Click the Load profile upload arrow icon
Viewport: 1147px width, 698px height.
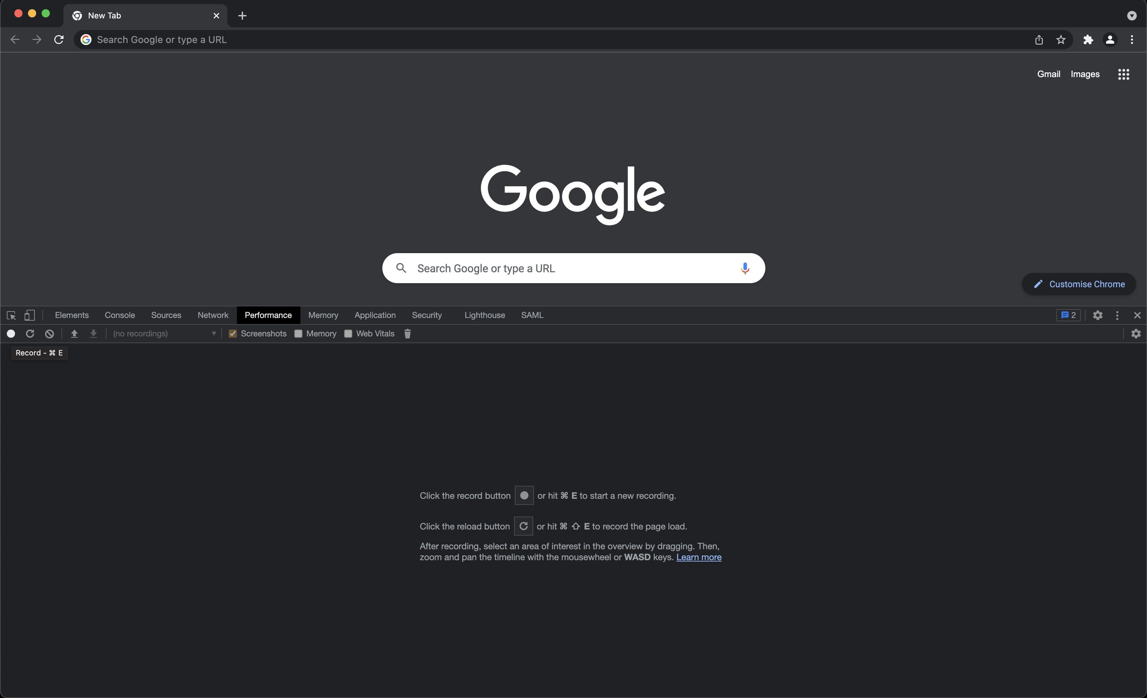[x=74, y=334]
